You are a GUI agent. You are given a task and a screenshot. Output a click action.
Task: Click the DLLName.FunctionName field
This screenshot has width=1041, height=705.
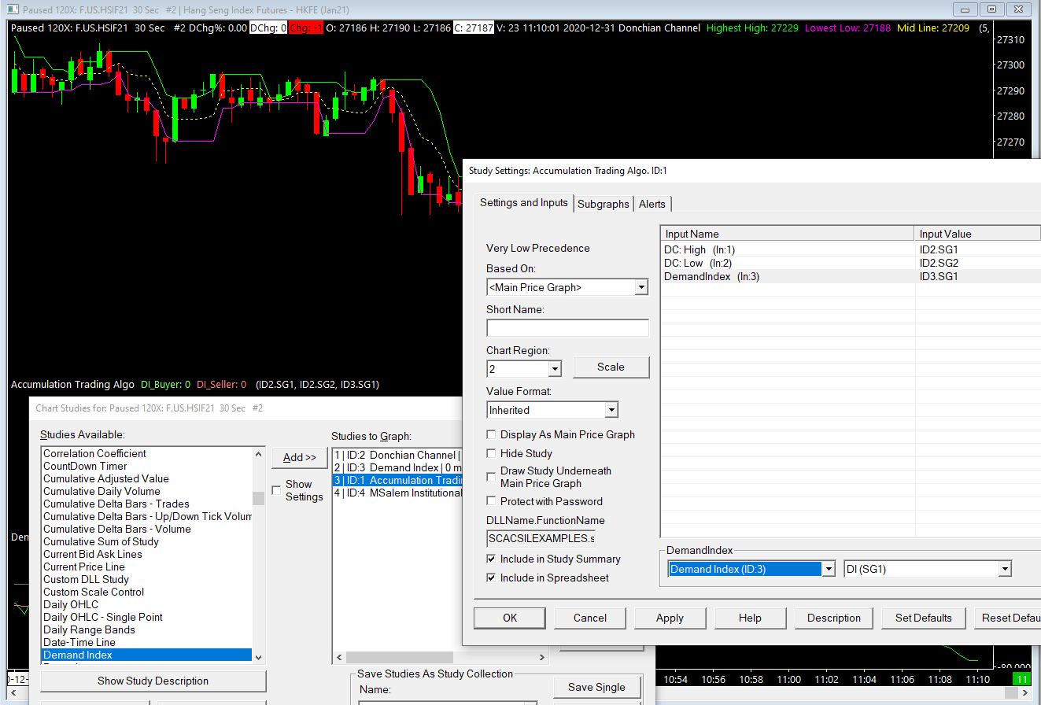point(541,539)
